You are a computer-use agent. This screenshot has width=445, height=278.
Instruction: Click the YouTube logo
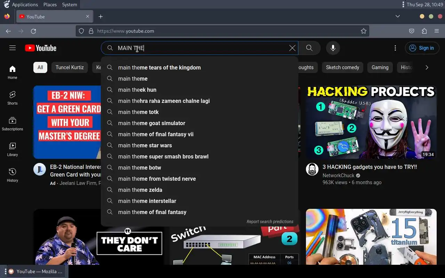pos(41,48)
